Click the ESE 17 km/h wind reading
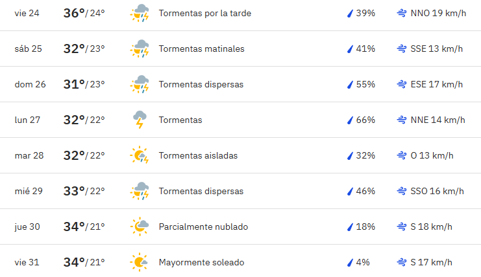This screenshot has width=481, height=277. point(436,84)
